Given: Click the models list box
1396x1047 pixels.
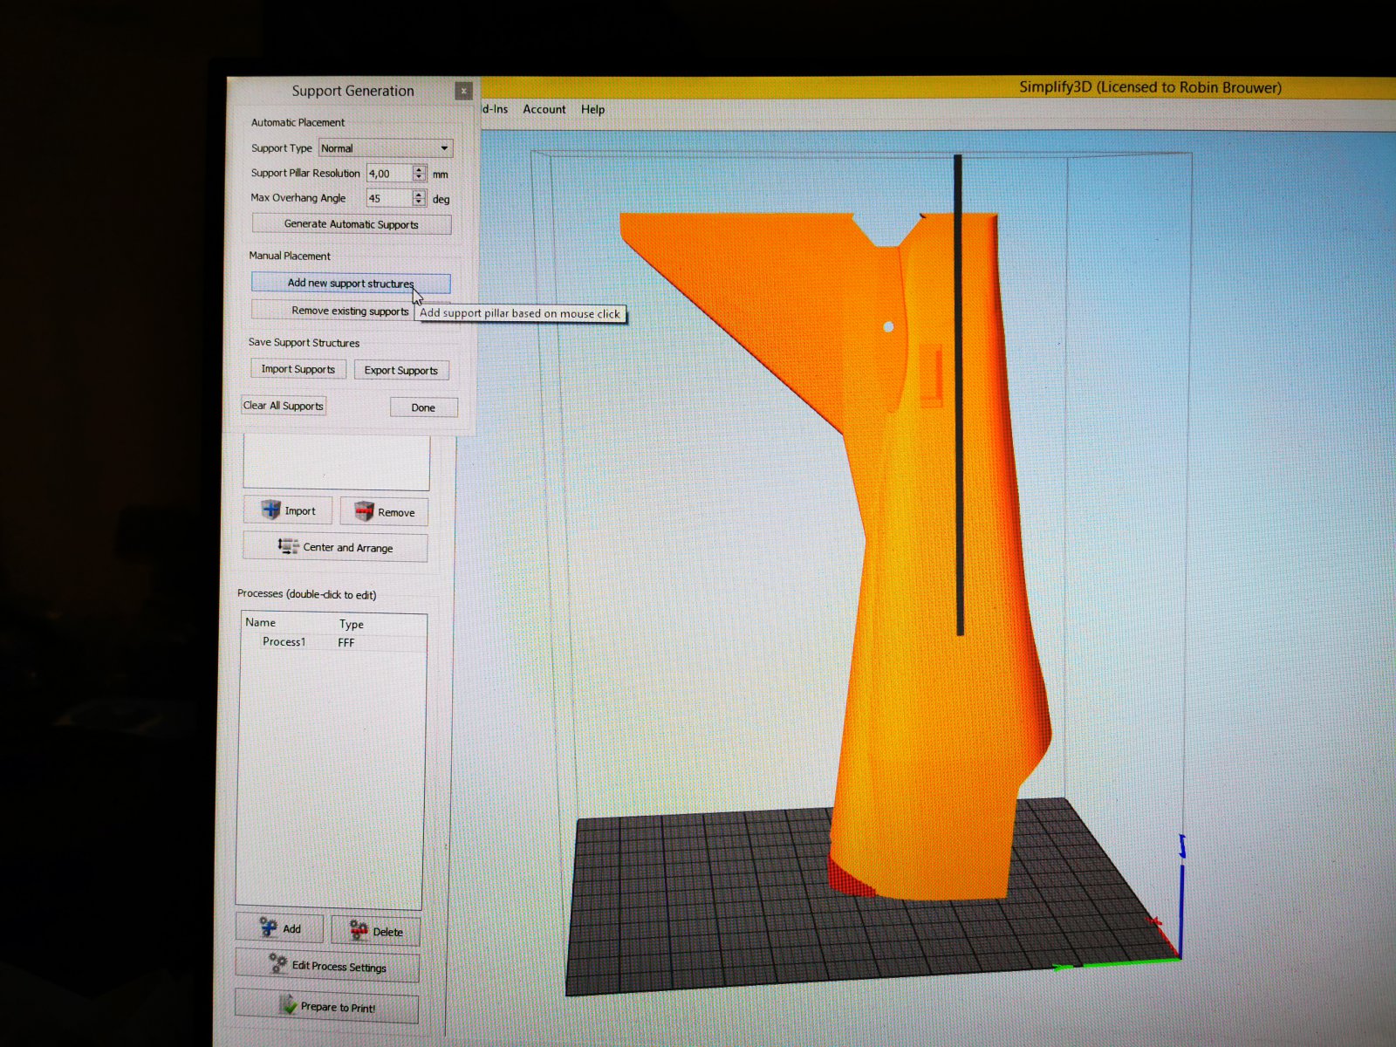Looking at the screenshot, I should tap(337, 462).
